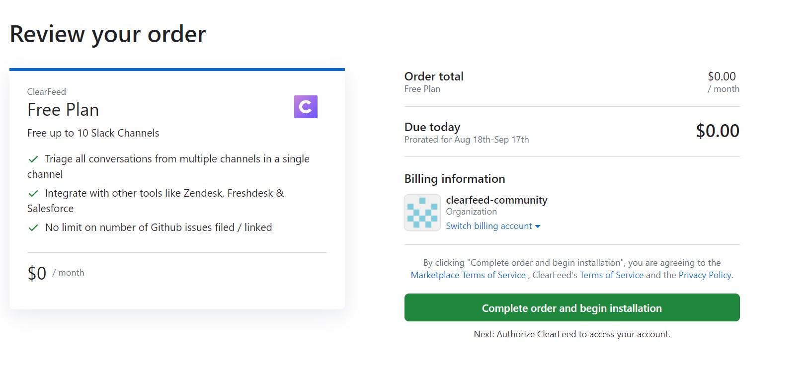This screenshot has width=811, height=372.
Task: Click the $0 / month price in plan card
Action: click(x=37, y=273)
